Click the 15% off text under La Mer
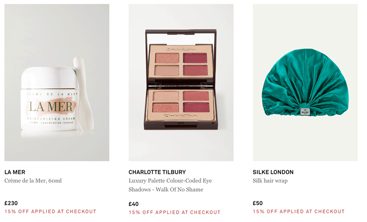Screen dimensions: 367x222 [x=50, y=211]
